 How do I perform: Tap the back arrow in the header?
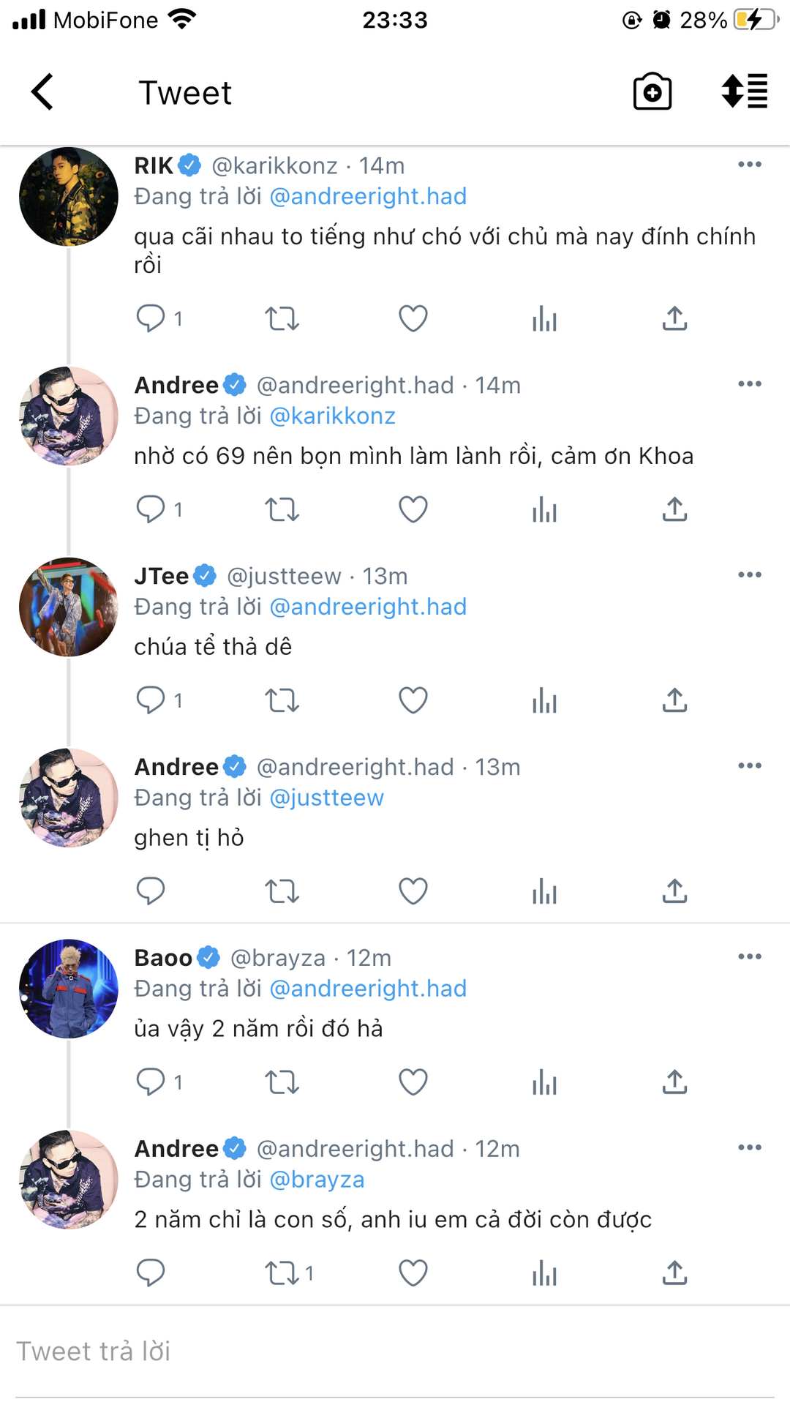point(42,92)
